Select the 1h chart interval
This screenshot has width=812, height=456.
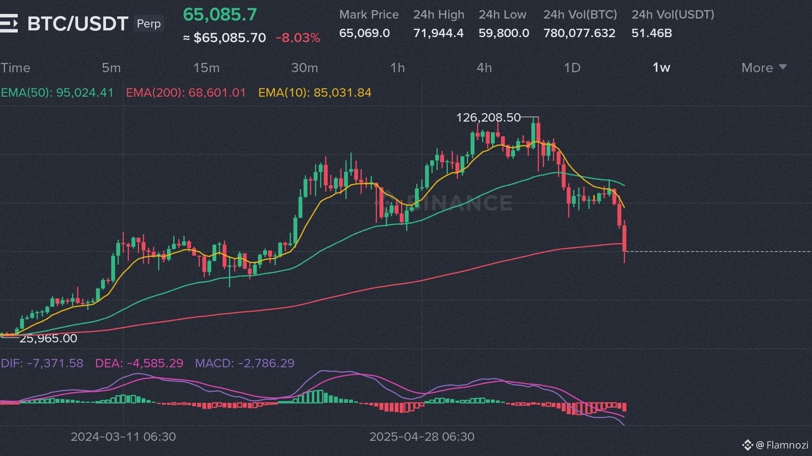[397, 68]
